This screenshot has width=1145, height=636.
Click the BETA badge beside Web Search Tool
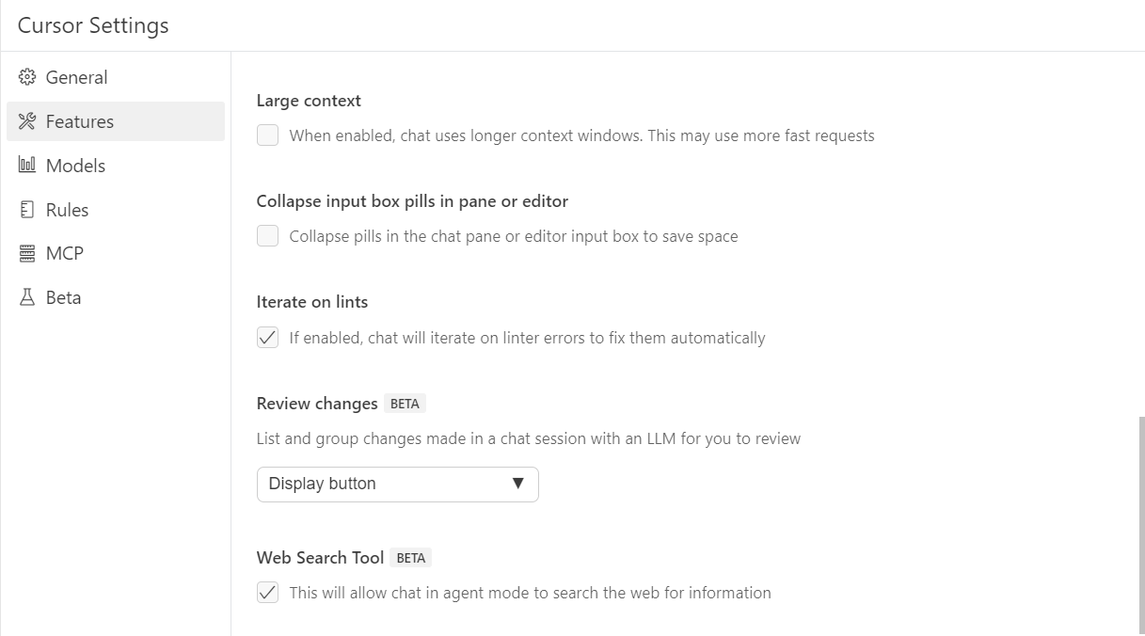(x=411, y=558)
